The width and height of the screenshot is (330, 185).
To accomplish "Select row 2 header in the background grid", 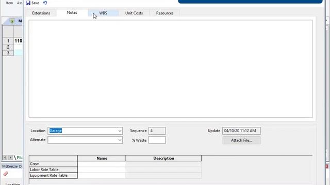I will tap(8, 47).
